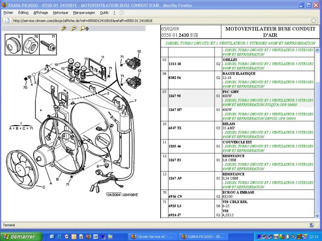Screen dimensions: 322x241
Task: Click part reference 6925 L3
Action: click(175, 206)
